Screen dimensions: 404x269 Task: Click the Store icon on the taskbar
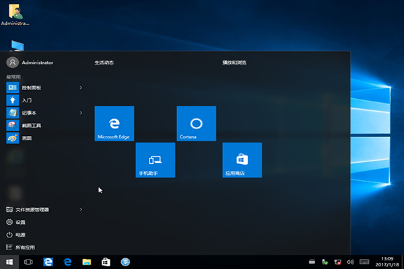(106, 262)
